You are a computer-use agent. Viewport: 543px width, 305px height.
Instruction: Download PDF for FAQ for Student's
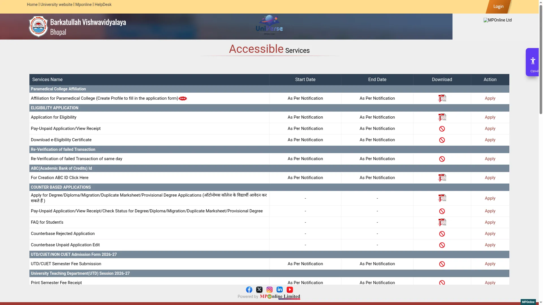point(442,222)
